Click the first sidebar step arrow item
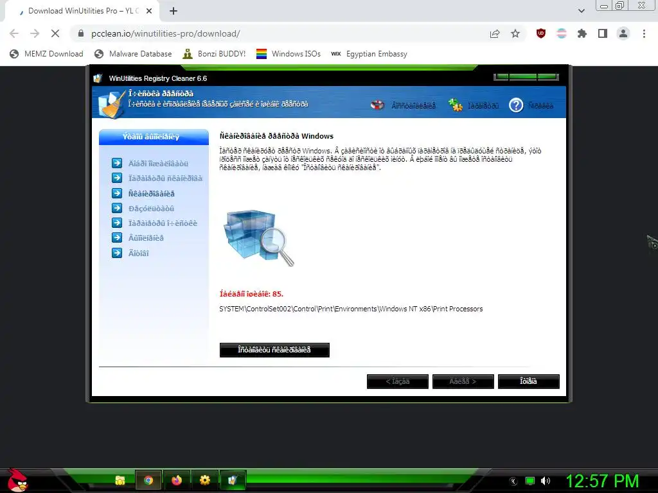658x493 pixels. [x=150, y=163]
